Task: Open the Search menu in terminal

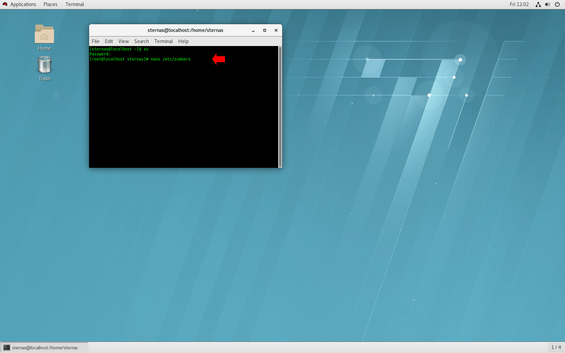Action: [x=142, y=41]
